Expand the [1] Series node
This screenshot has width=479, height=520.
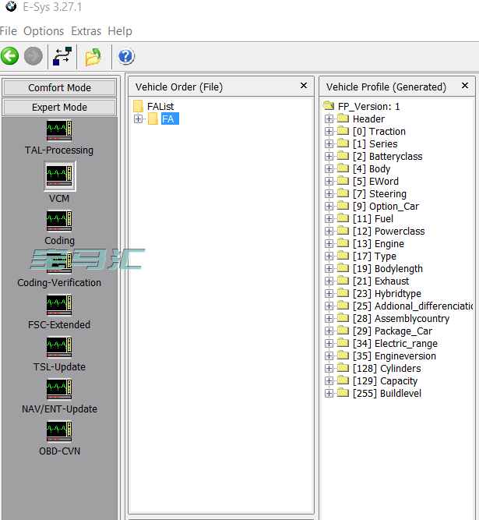point(329,143)
